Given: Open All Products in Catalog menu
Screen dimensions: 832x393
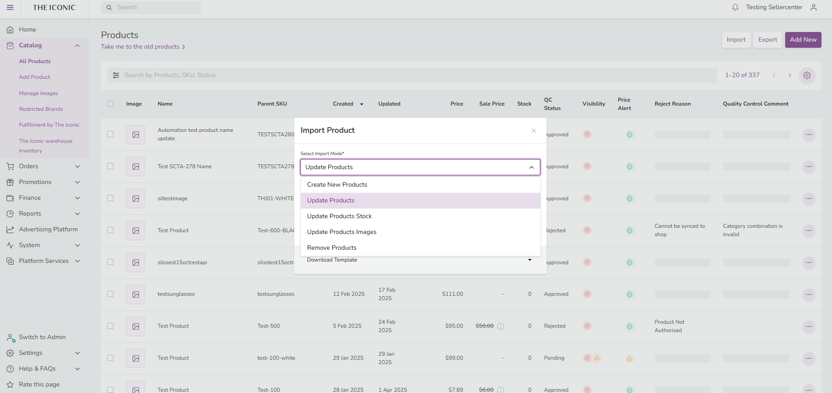Looking at the screenshot, I should pyautogui.click(x=35, y=61).
